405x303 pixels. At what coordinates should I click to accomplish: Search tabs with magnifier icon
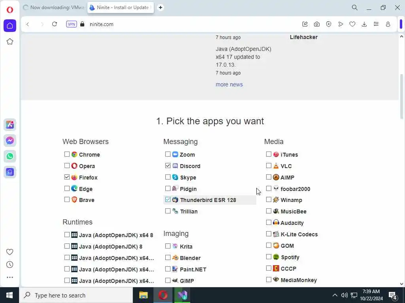(355, 7)
